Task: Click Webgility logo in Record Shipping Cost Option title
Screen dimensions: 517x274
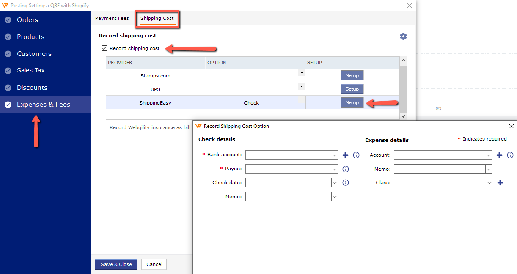Action: (x=198, y=126)
